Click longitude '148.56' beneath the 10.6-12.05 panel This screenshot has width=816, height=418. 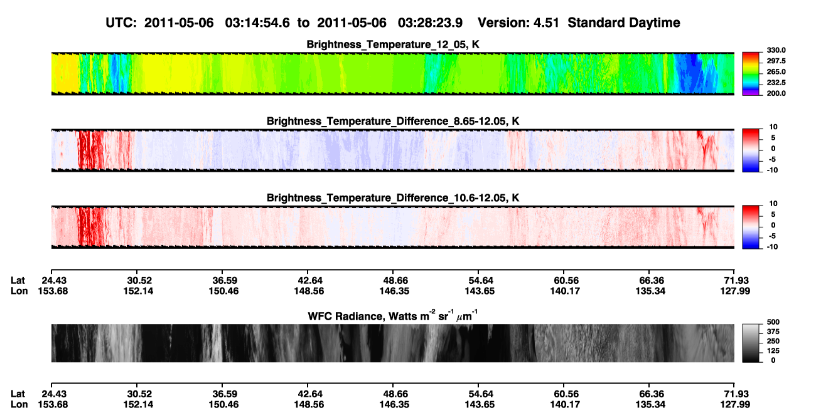coord(308,291)
